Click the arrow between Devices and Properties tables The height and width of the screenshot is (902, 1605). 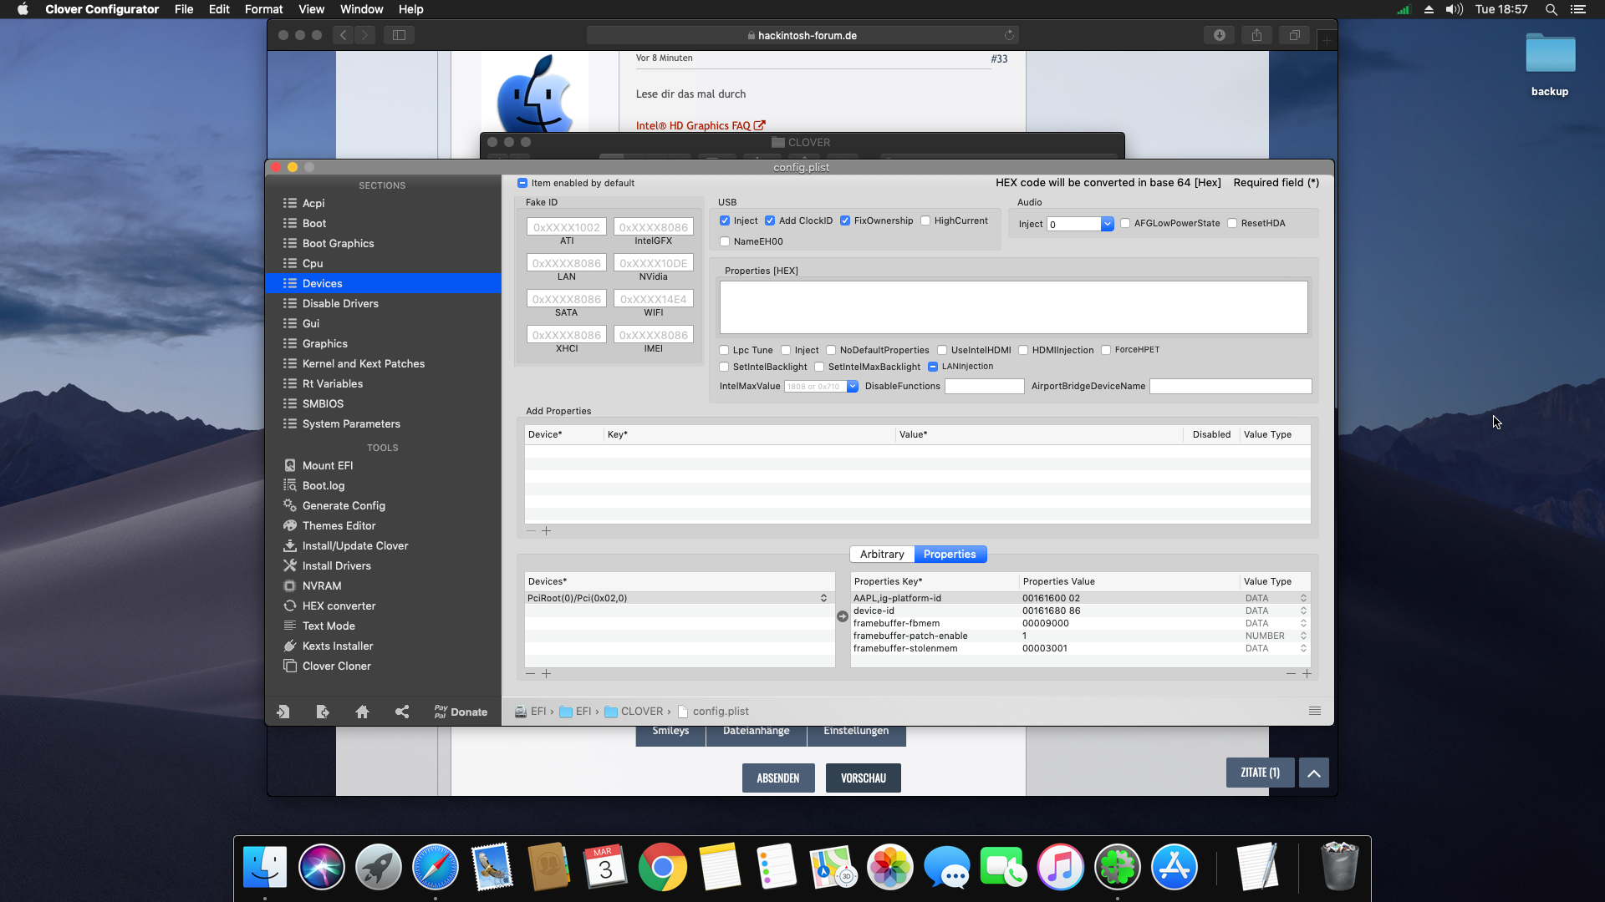[843, 616]
